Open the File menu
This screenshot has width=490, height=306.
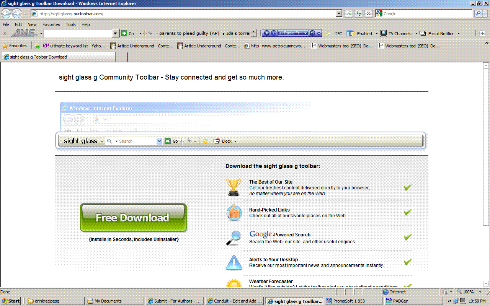(6, 24)
